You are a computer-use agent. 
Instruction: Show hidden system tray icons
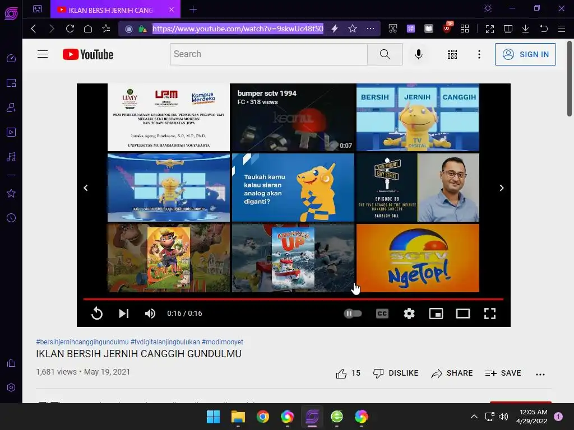pyautogui.click(x=474, y=417)
